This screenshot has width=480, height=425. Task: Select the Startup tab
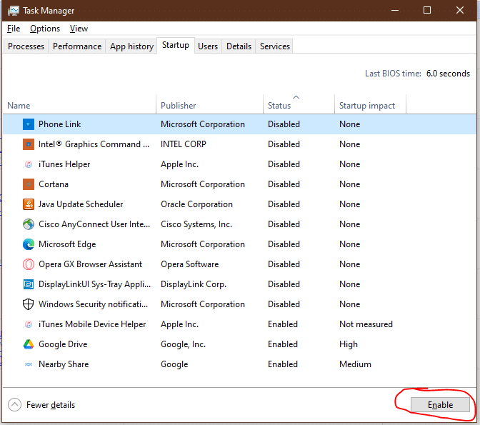pyautogui.click(x=176, y=45)
